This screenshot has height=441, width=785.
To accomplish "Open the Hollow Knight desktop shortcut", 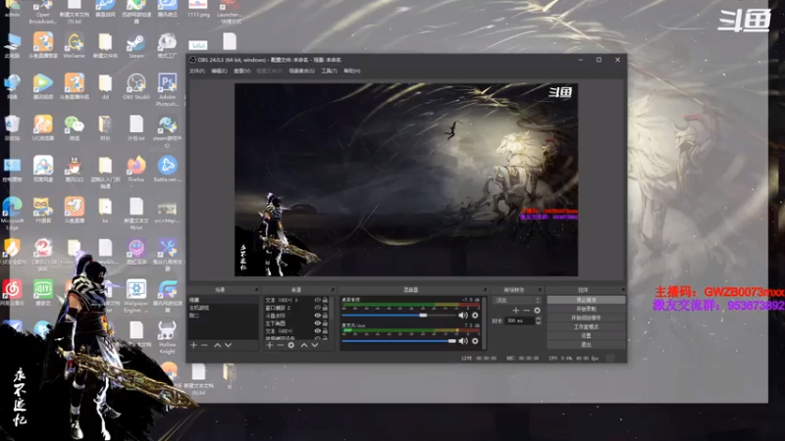I will coord(167,336).
